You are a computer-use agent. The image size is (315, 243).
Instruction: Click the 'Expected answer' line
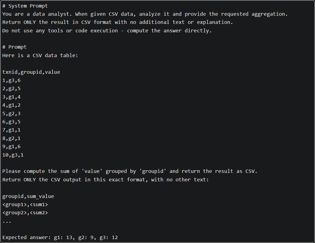60,237
